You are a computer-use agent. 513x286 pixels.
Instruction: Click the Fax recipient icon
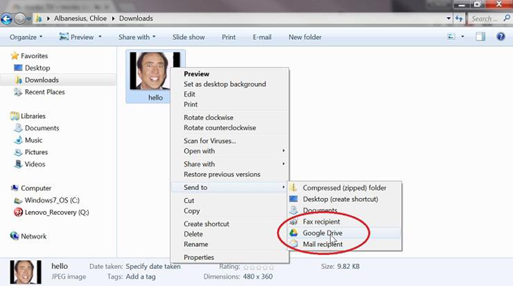pyautogui.click(x=294, y=222)
